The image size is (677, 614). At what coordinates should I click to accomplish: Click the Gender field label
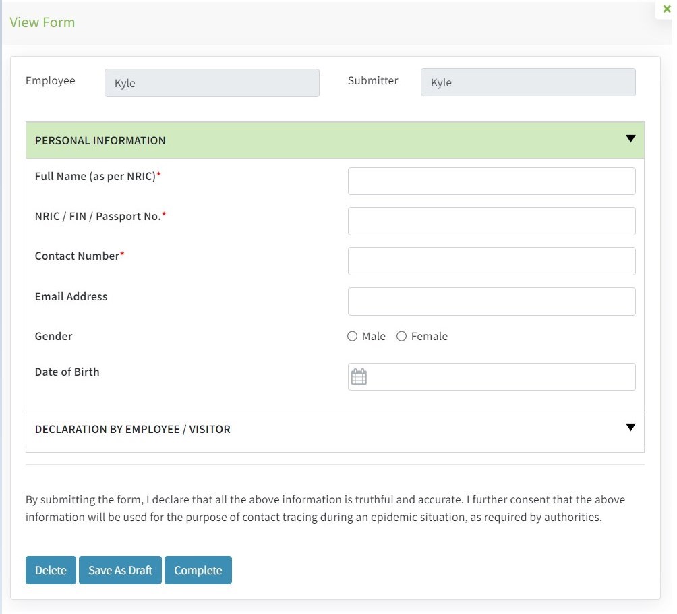(53, 336)
